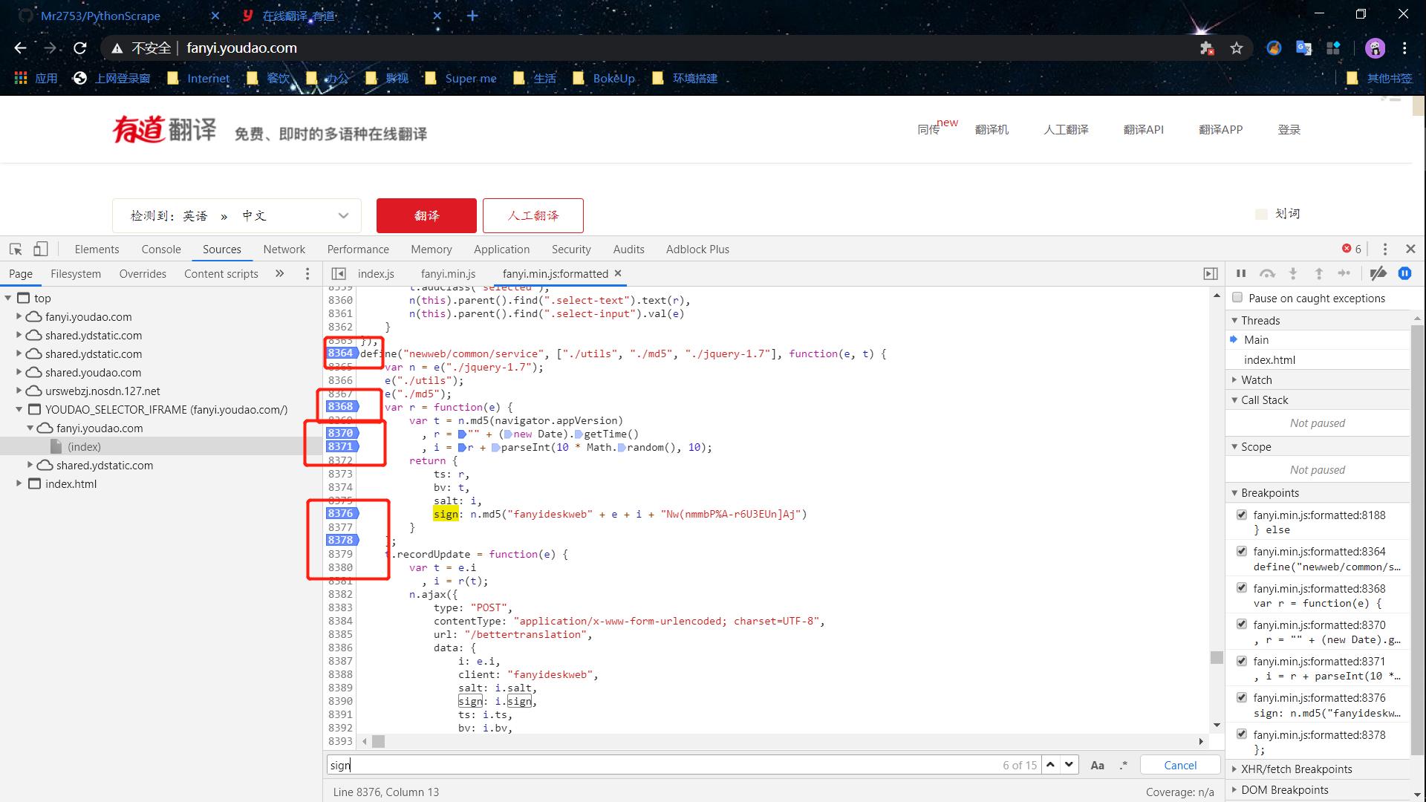Open the fanyi.min.js file tab
The height and width of the screenshot is (802, 1426).
point(448,274)
